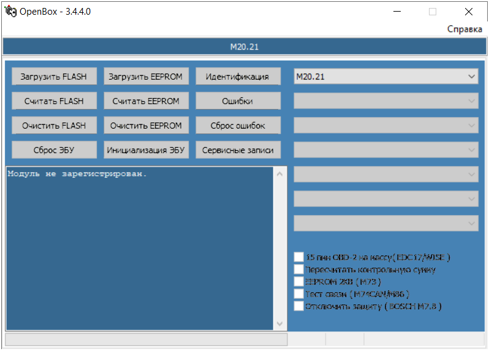
Task: Click the Ошибки button
Action: coord(238,101)
